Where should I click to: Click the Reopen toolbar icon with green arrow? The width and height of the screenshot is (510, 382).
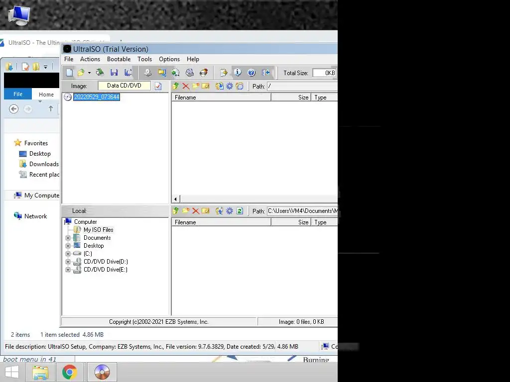[100, 73]
